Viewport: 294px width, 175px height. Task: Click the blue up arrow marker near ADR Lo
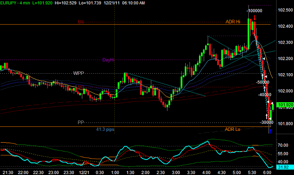270,131
